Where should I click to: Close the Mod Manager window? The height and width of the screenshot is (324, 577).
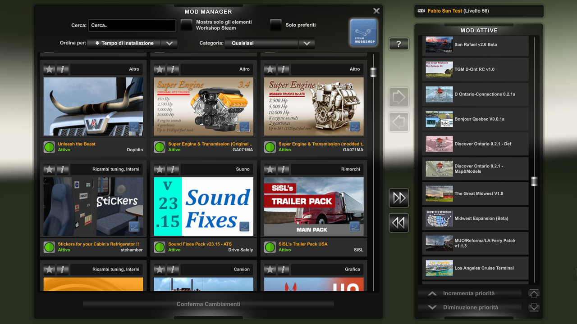pos(376,11)
